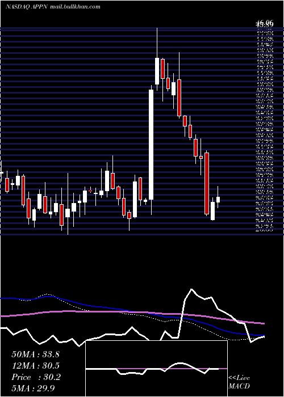Click the 'NASDAQ APPN mail.bullkhan.com' header text
The width and height of the screenshot is (284, 397).
click(53, 7)
